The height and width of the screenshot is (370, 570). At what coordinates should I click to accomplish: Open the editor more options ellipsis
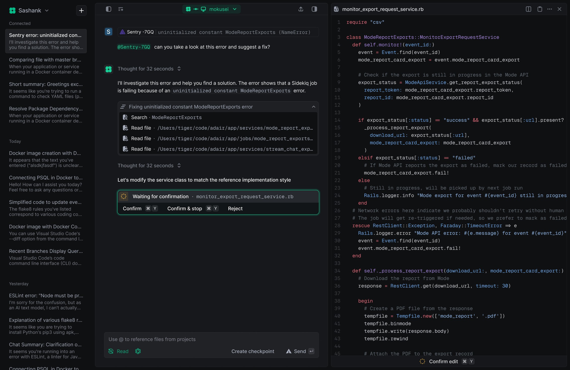tap(550, 9)
